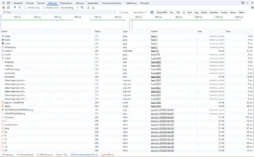Select the All request type filter
Screen dimensions: 254x157
[x=152, y=12]
